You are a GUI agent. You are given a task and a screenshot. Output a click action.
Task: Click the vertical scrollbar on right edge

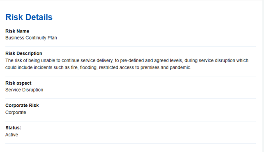[263, 76]
